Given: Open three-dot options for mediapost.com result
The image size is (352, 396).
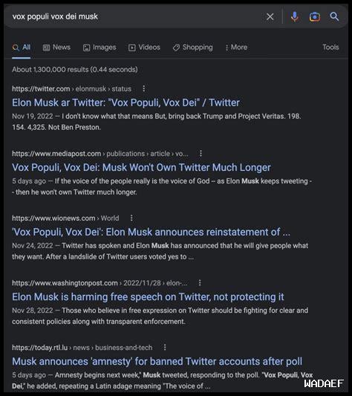Looking at the screenshot, I should point(201,153).
